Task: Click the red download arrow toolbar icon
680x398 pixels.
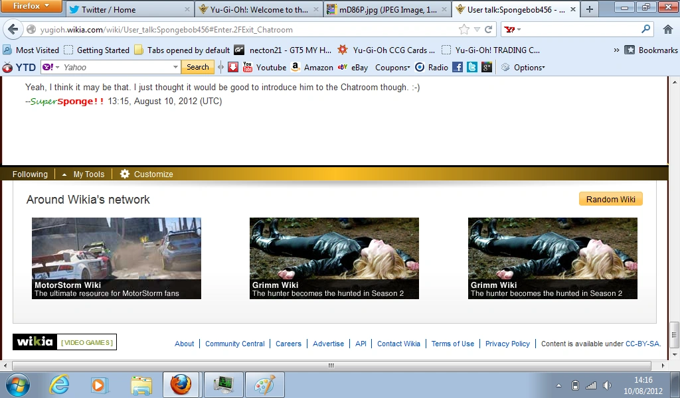Action: click(x=233, y=67)
